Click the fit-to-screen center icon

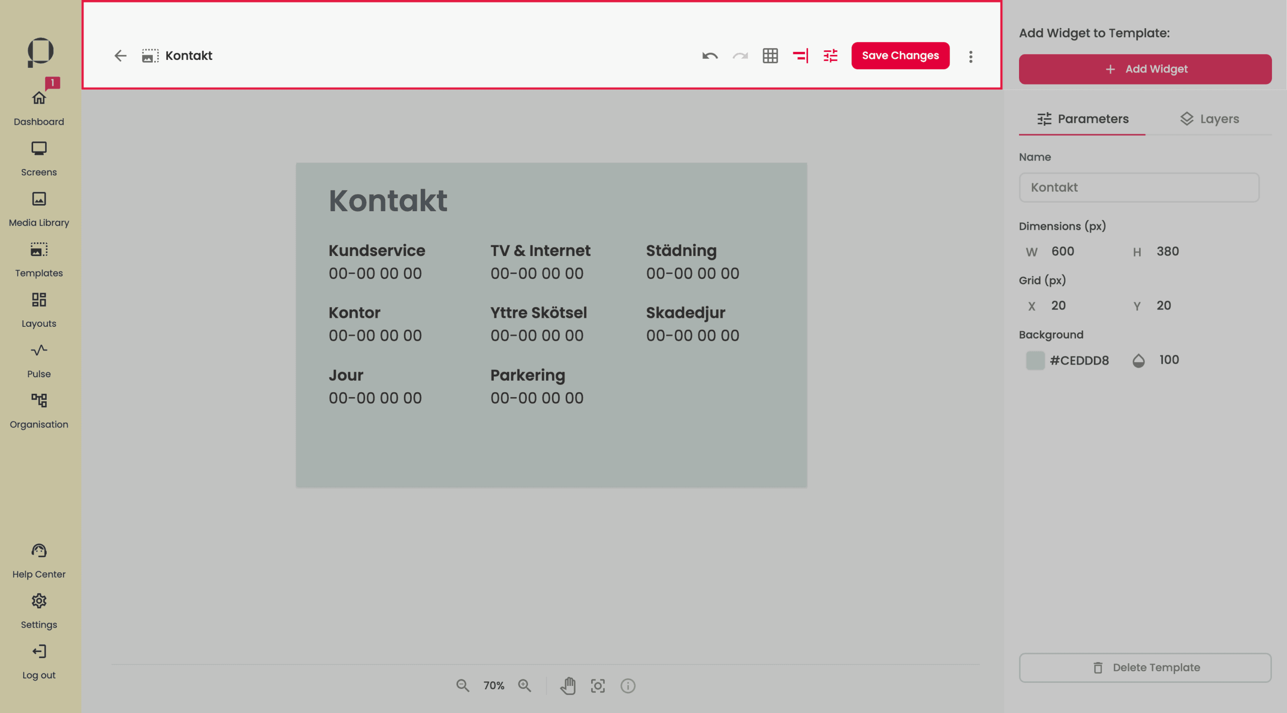click(x=598, y=686)
